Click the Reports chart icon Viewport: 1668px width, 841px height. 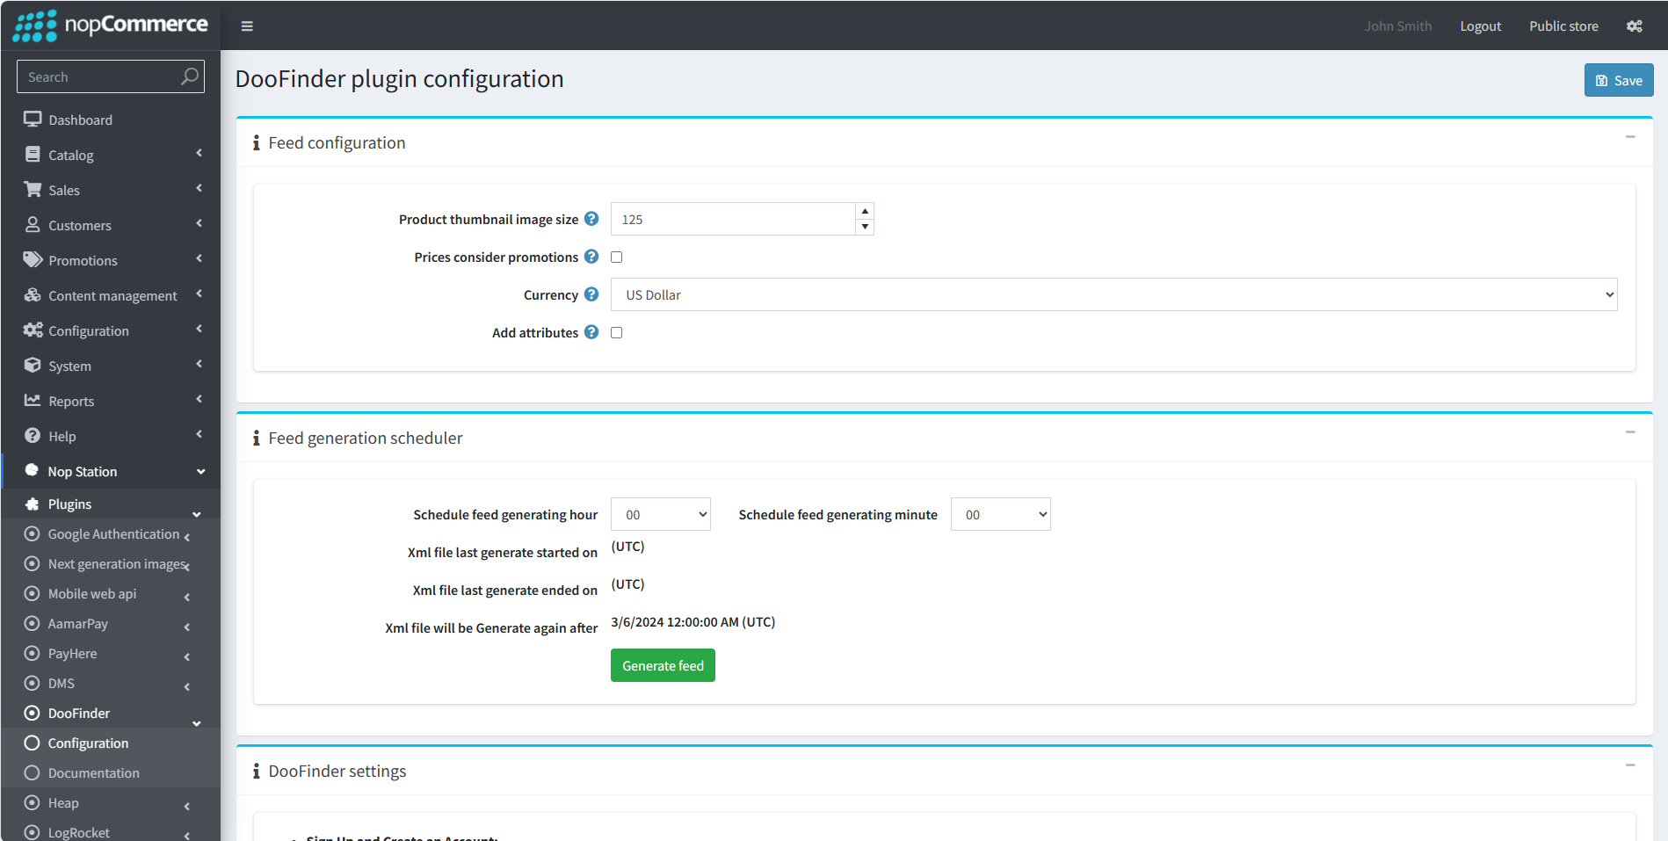(33, 401)
